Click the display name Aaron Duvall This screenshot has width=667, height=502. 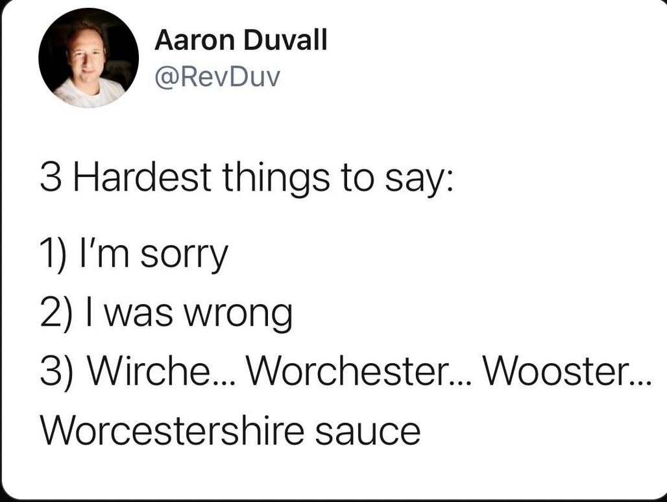click(x=241, y=40)
